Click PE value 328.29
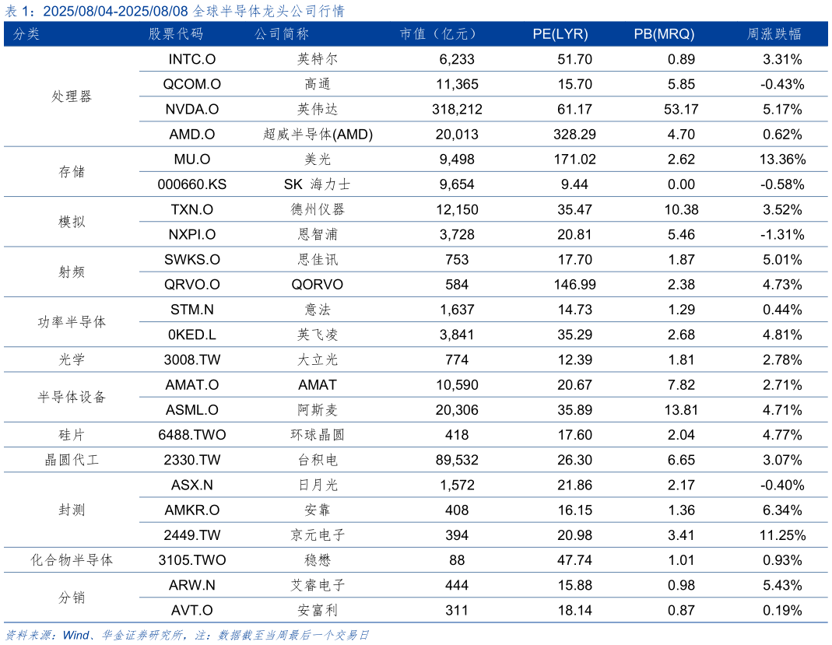This screenshot has height=645, width=832. tap(574, 134)
